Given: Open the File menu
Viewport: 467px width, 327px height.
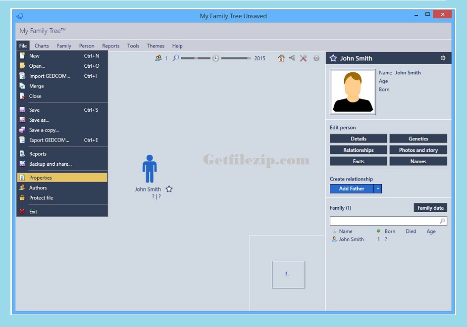Looking at the screenshot, I should [x=23, y=46].
